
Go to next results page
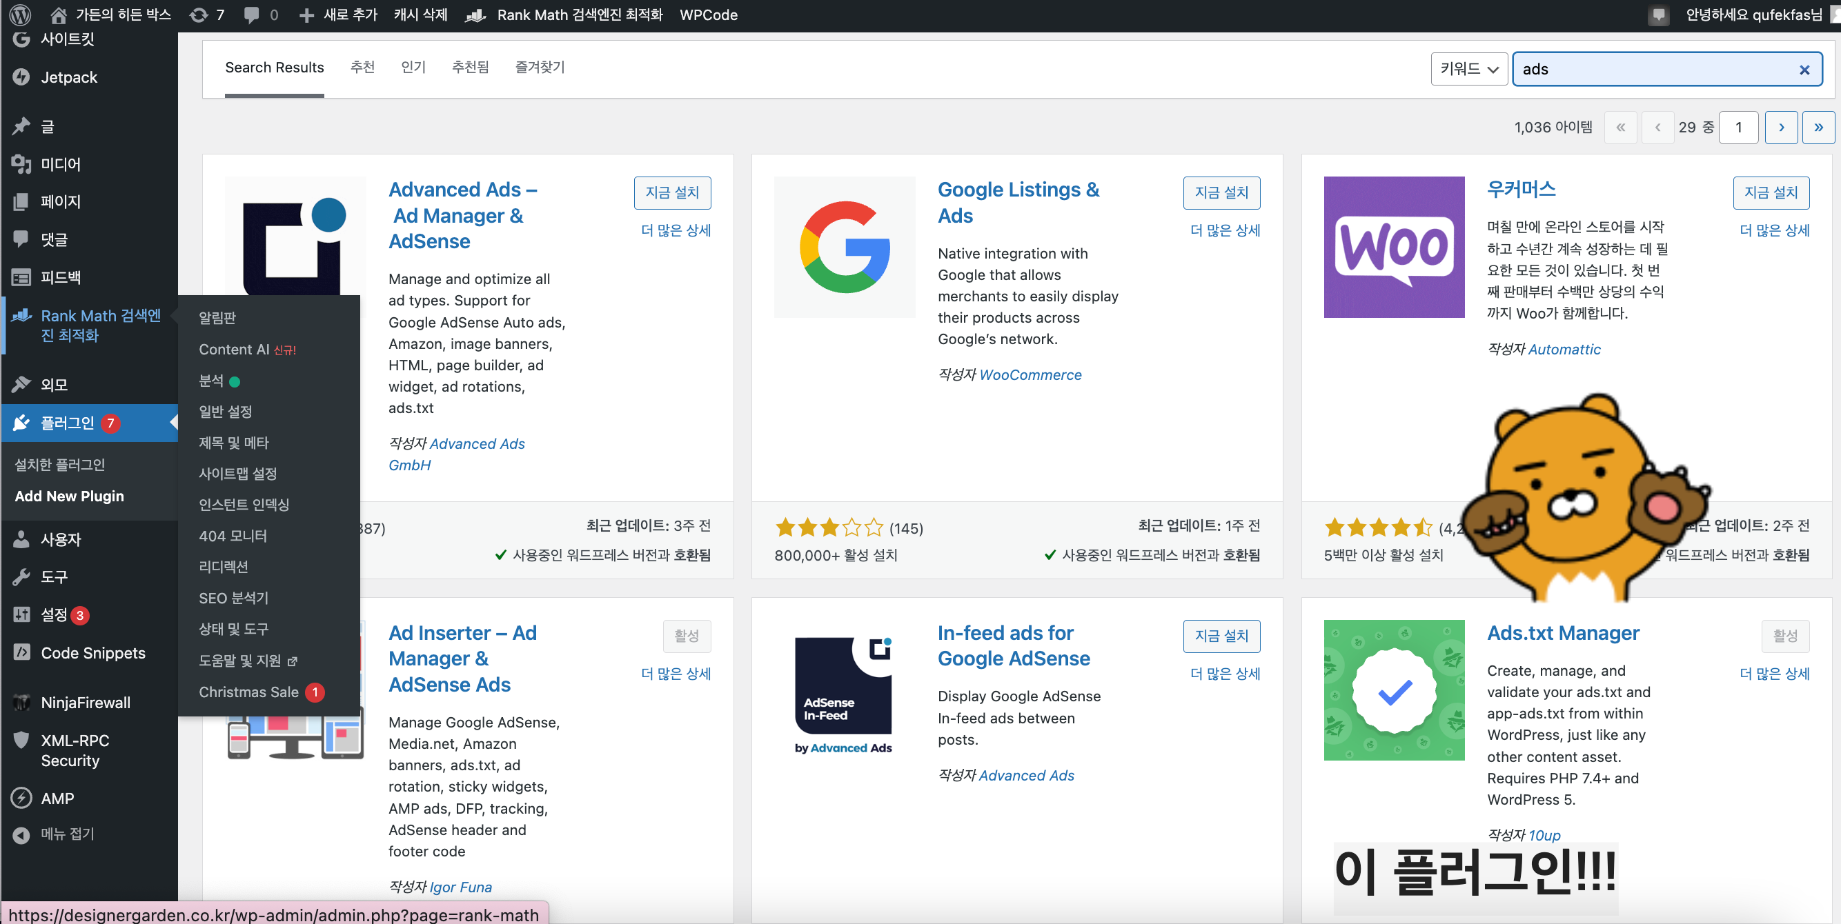click(1781, 127)
